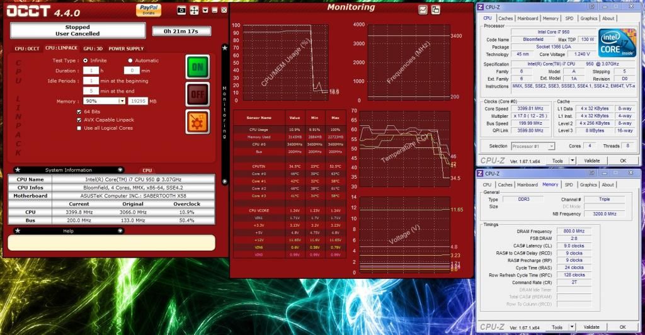645x335 pixels.
Task: Open Processor #1 selection dropdown in CPU-Z
Action: tap(551, 146)
